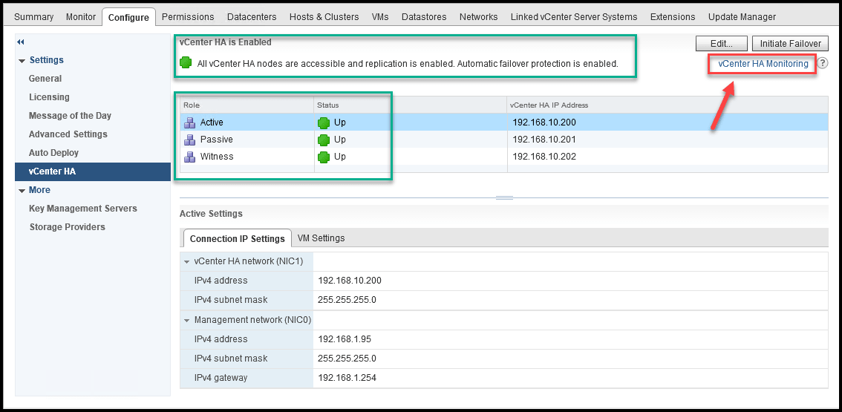The image size is (842, 412).
Task: Select the Passive node row label
Action: pos(216,140)
